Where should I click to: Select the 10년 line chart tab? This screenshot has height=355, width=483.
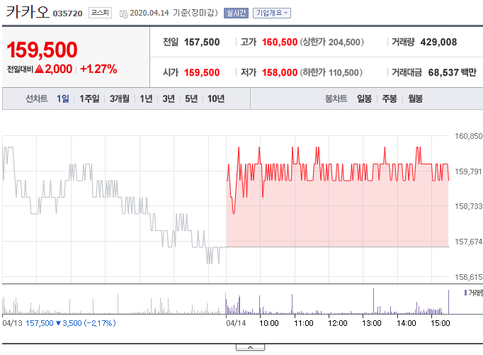point(216,98)
